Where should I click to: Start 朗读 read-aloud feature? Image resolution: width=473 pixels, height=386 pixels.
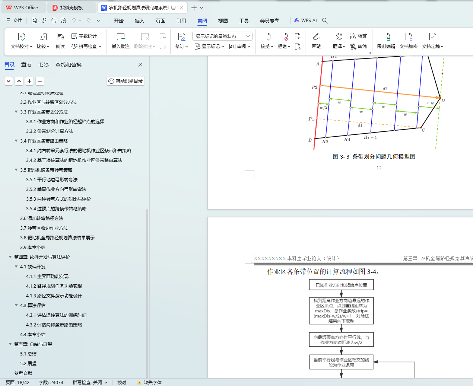point(60,41)
